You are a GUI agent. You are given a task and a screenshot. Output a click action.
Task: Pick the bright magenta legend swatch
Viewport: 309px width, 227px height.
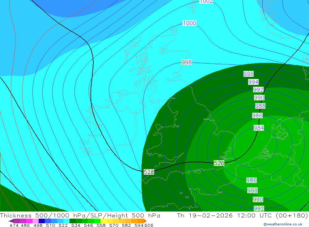pos(29,221)
